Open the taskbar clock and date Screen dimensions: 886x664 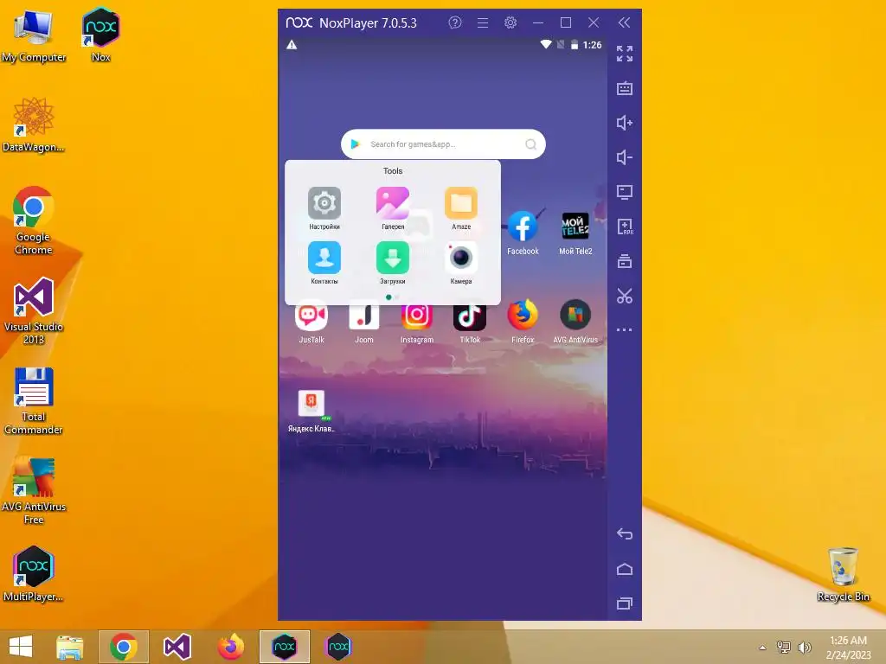pyautogui.click(x=848, y=648)
